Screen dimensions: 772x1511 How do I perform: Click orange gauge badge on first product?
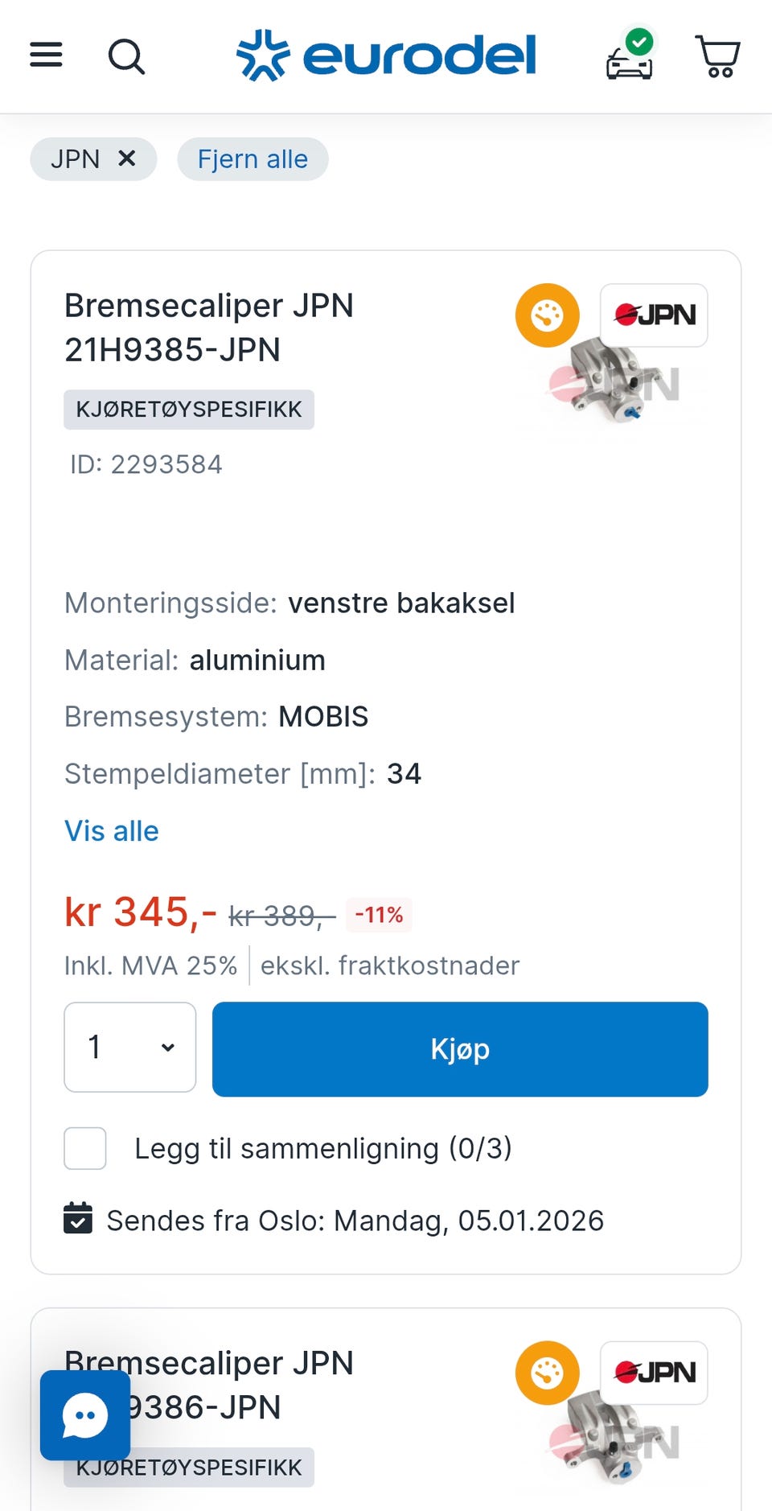pyautogui.click(x=547, y=315)
